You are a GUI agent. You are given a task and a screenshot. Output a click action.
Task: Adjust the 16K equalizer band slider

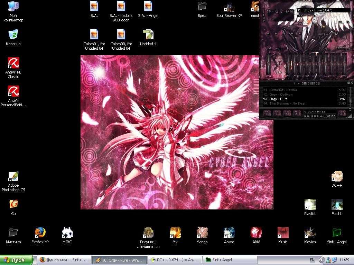(x=344, y=64)
